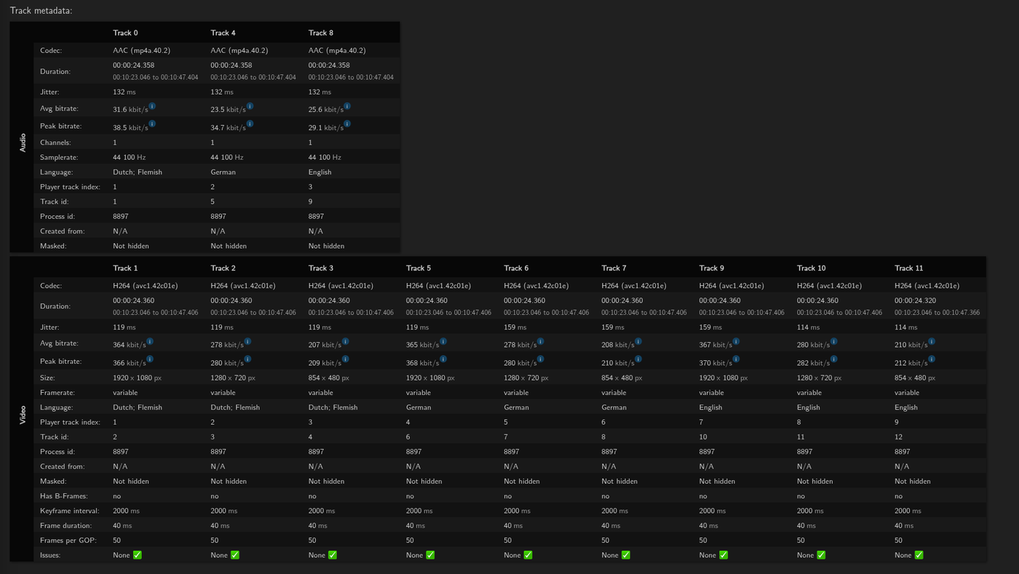This screenshot has height=574, width=1019.
Task: Click the 'Track 9' video column header
Action: [x=711, y=268]
